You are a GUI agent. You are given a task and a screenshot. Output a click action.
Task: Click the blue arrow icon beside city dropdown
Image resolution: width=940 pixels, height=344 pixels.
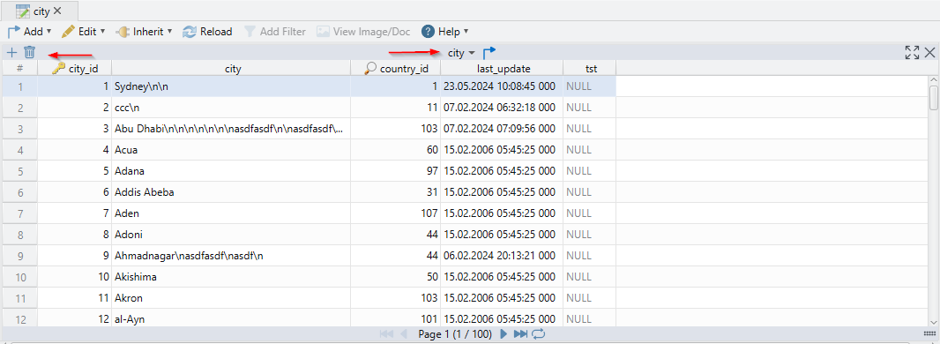(489, 53)
